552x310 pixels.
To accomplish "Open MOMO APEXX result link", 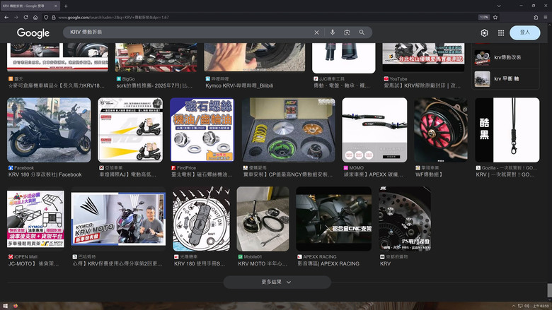I will 373,174.
